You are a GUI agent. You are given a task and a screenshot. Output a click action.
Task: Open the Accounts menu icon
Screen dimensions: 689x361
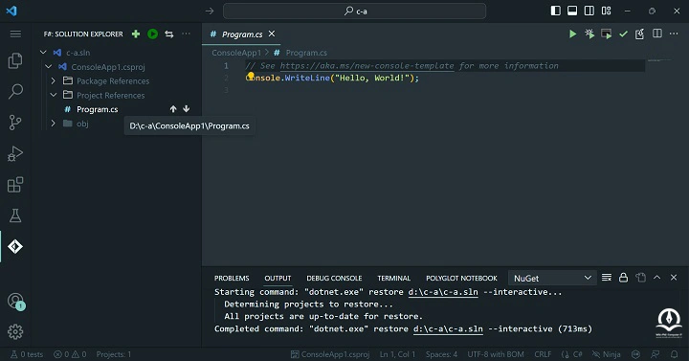tap(16, 302)
